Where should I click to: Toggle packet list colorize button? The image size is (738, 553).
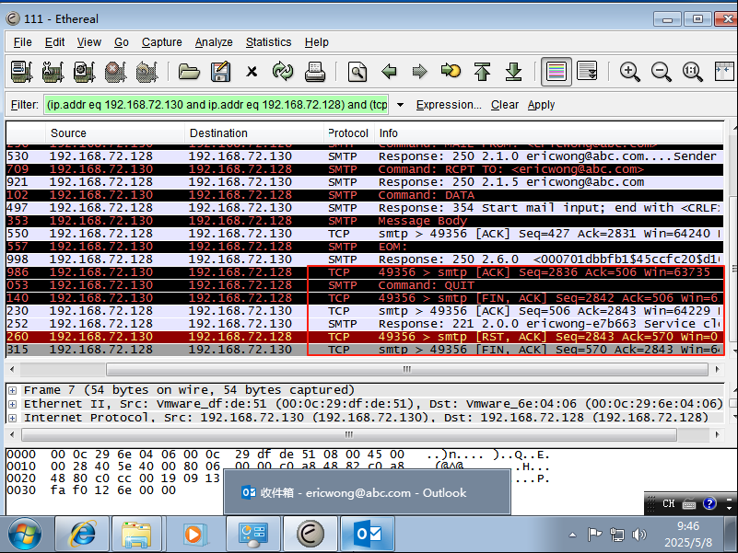[556, 72]
